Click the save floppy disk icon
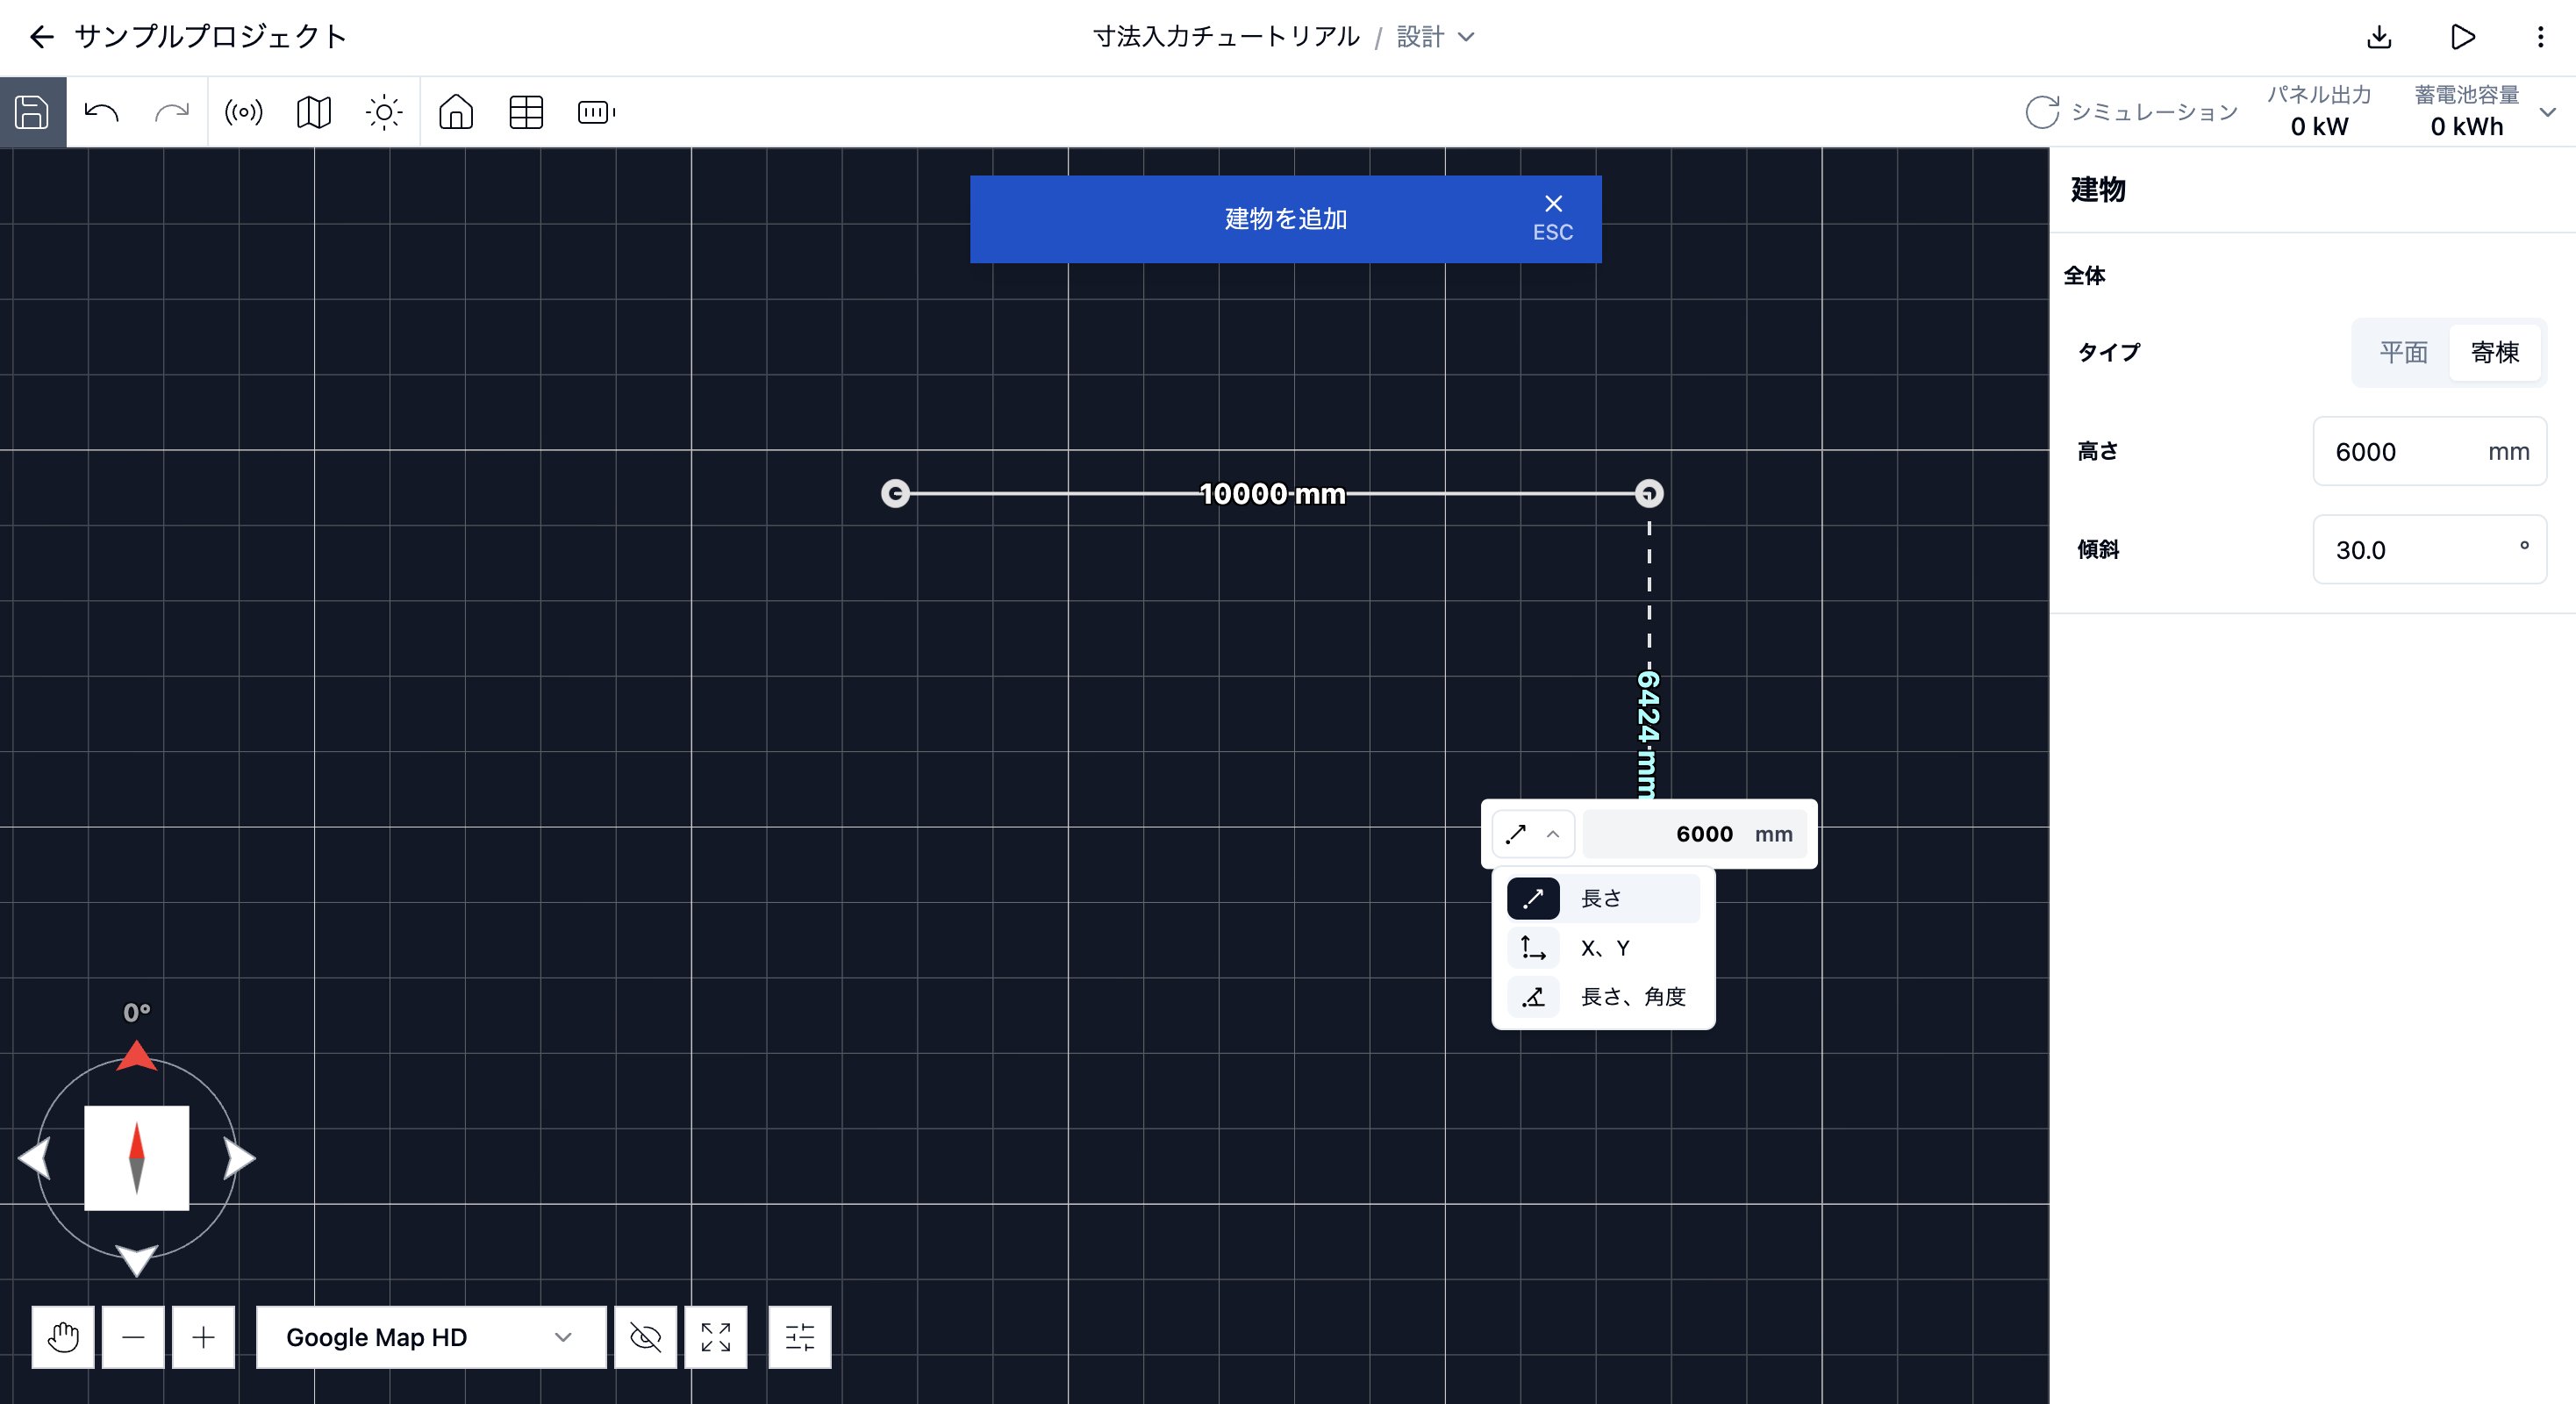2576x1404 pixels. click(32, 112)
